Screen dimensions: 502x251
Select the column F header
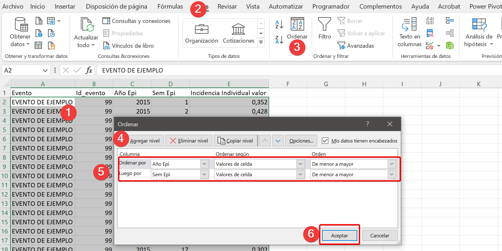pyautogui.click(x=288, y=84)
